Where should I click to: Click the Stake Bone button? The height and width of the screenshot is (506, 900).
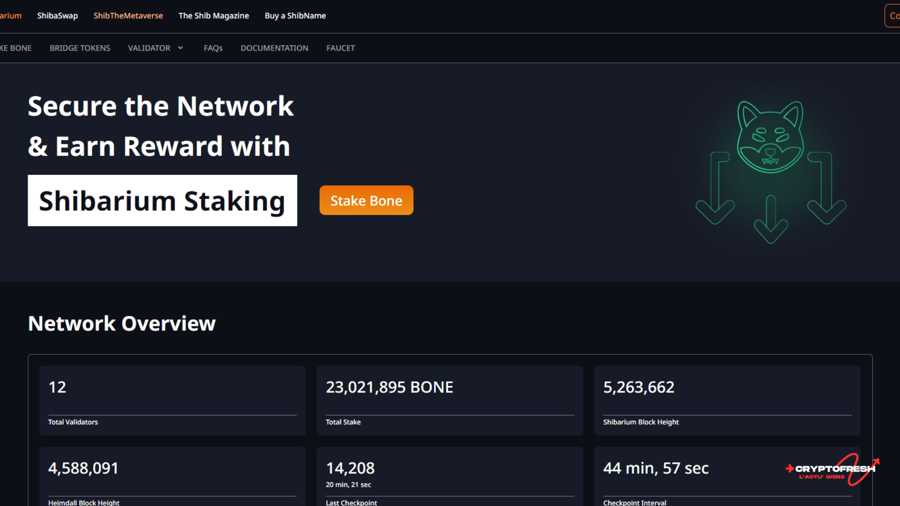[366, 201]
